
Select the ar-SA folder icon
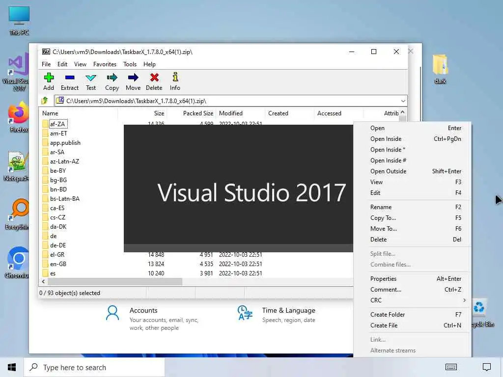pos(45,152)
